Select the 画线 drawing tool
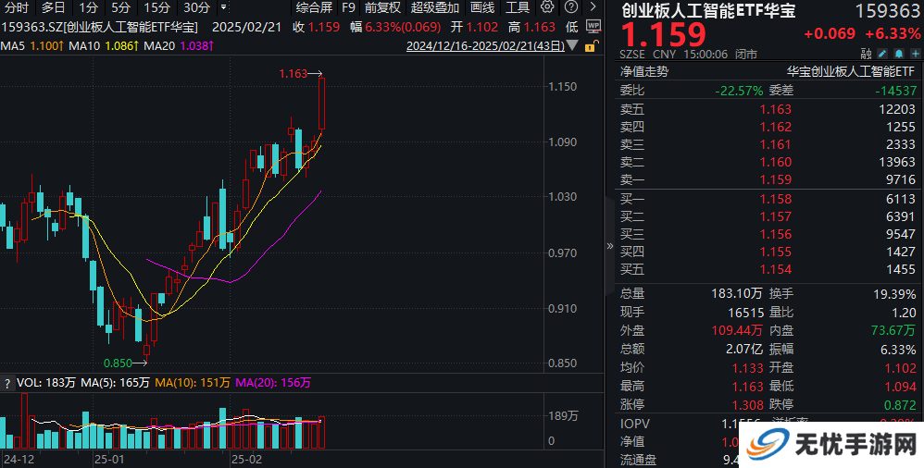The image size is (924, 468). coord(482,7)
